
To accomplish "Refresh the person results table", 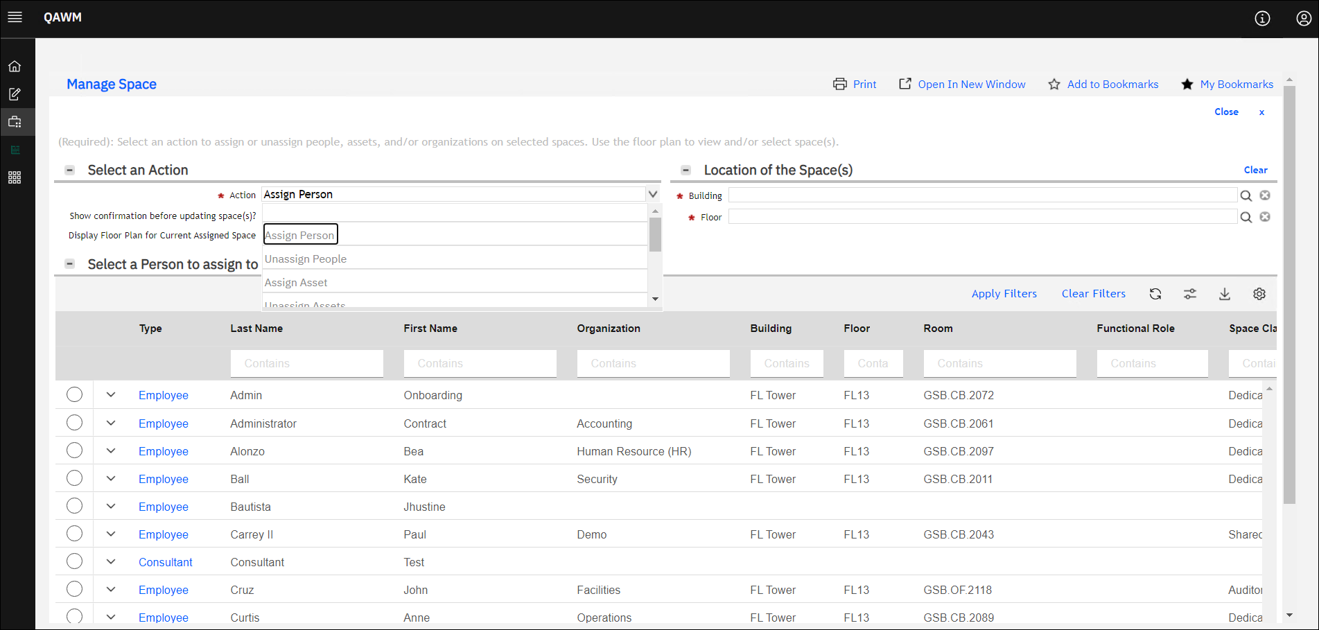I will (x=1155, y=294).
